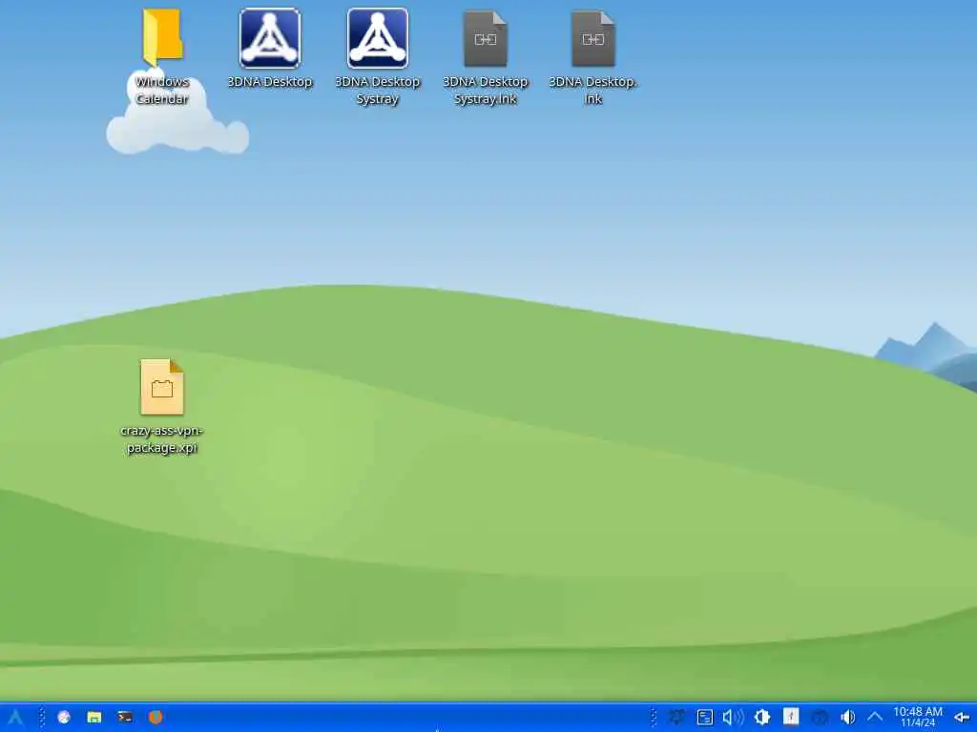977x732 pixels.
Task: Open the outlined speaker volume icon with waves
Action: (734, 717)
